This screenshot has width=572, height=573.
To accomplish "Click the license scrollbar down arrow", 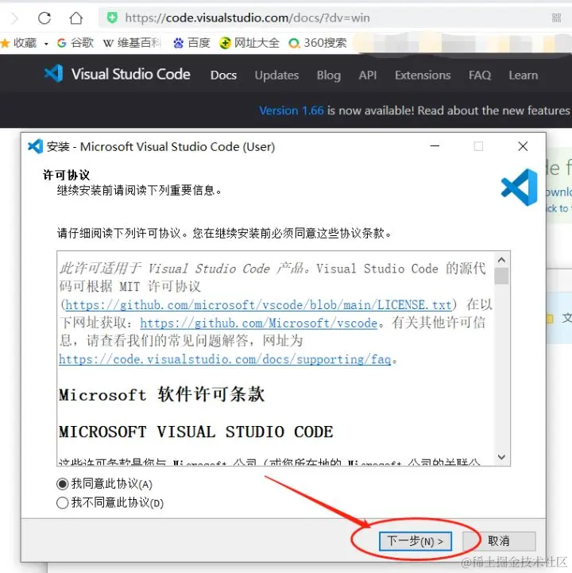I will click(x=501, y=457).
